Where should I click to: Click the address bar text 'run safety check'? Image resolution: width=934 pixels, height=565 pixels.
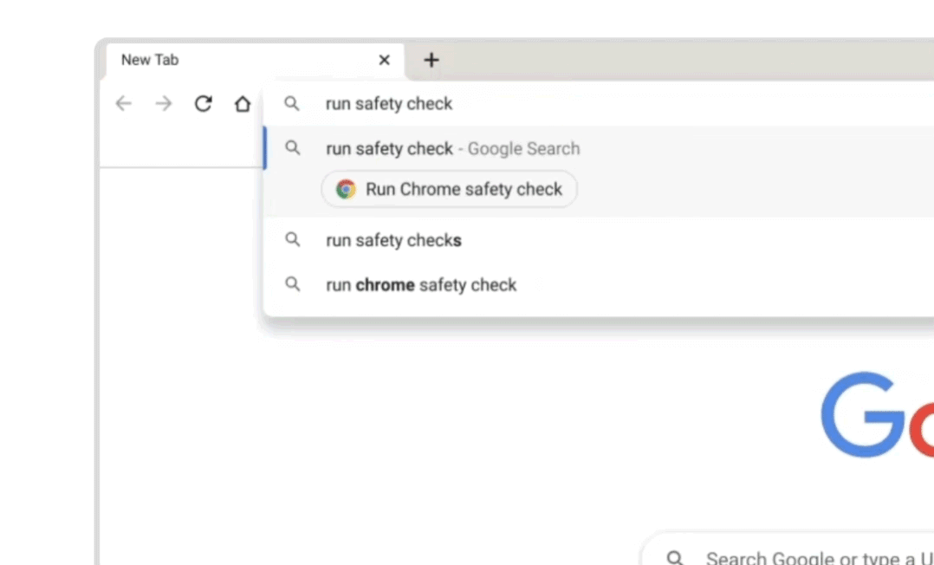point(389,104)
